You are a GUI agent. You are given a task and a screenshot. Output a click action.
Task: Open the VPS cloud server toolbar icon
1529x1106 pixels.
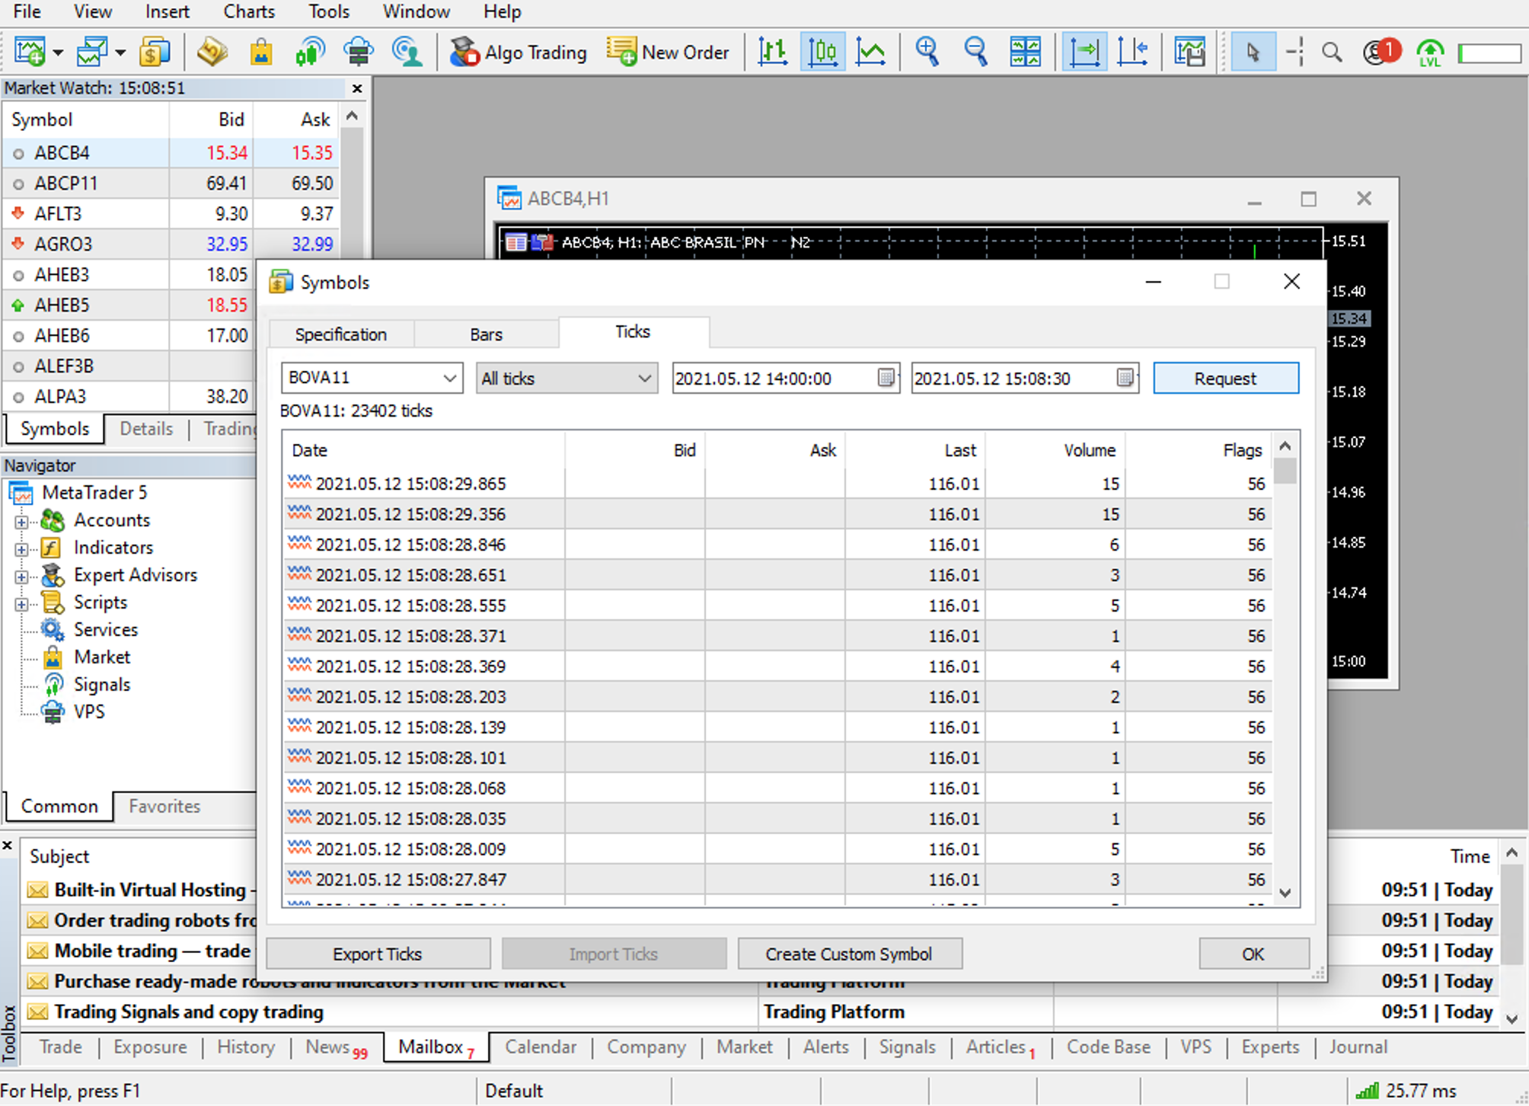[358, 53]
